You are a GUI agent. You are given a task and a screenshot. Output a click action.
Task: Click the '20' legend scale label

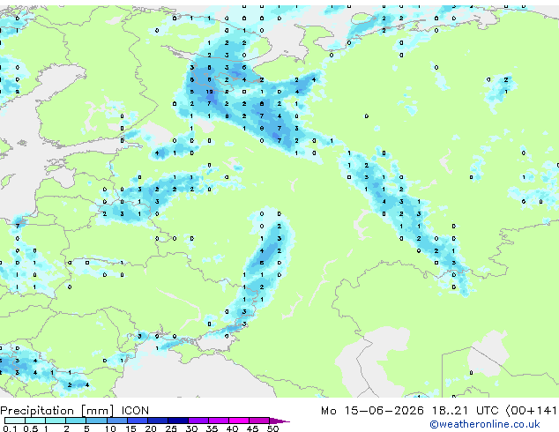click(151, 428)
